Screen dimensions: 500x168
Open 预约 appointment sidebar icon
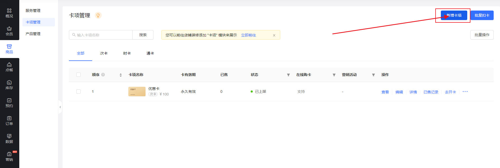point(9,103)
